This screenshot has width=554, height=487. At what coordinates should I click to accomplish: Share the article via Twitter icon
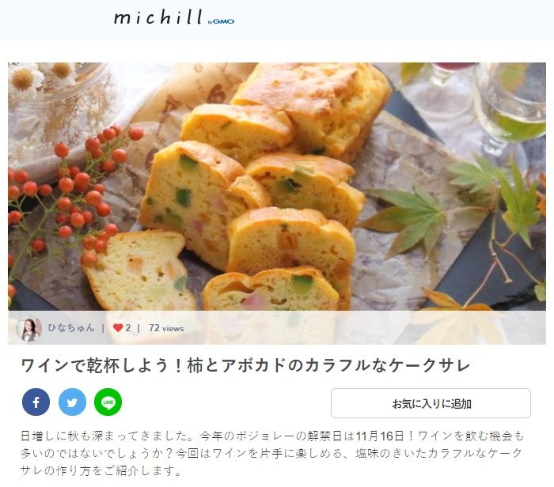(x=72, y=402)
